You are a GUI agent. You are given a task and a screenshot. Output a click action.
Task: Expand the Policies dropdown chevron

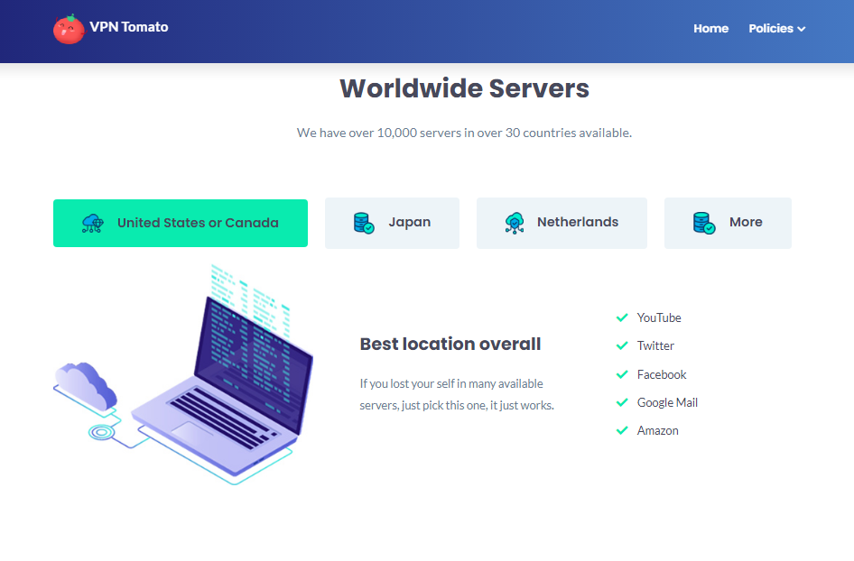tap(801, 29)
